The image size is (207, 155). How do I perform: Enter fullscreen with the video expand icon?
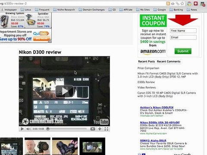tap(107, 129)
